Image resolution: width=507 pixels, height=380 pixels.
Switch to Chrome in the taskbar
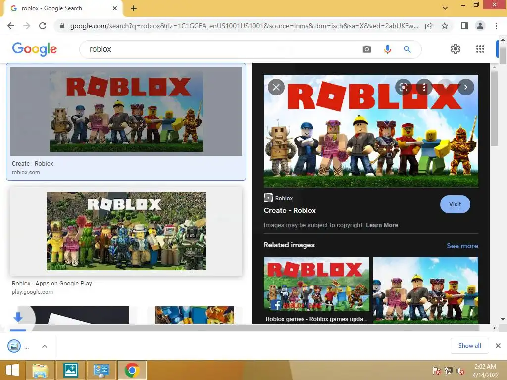pos(132,370)
